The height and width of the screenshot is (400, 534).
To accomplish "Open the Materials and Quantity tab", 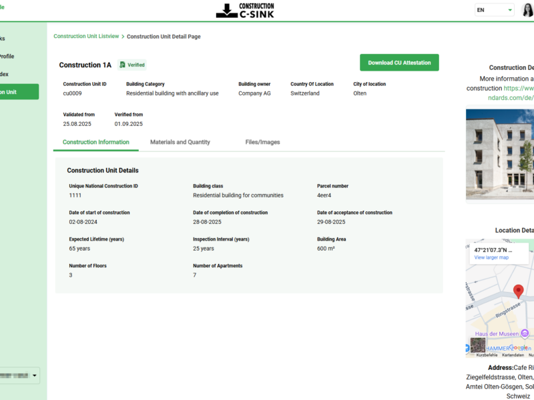I will [180, 142].
